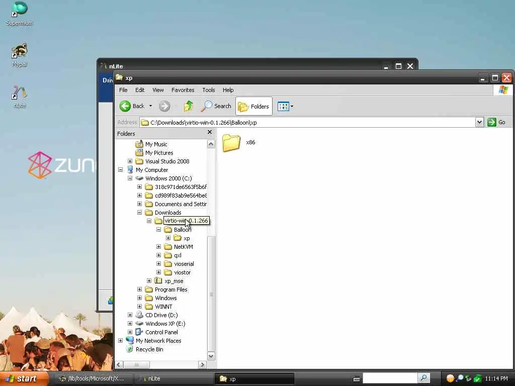Select the vioserial folder

point(184,264)
